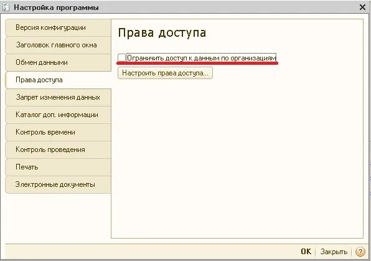Switch to Заголовок главного окна tab
This screenshot has width=371, height=261.
(59, 45)
